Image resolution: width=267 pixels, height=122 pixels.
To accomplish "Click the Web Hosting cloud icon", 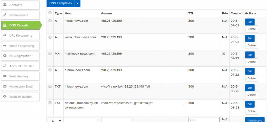I will (5, 76).
